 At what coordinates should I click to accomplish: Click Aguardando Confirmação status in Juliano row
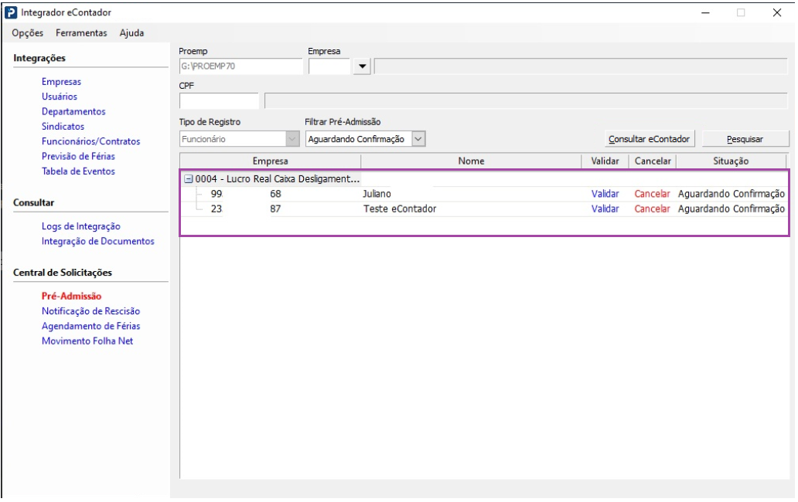coord(731,194)
